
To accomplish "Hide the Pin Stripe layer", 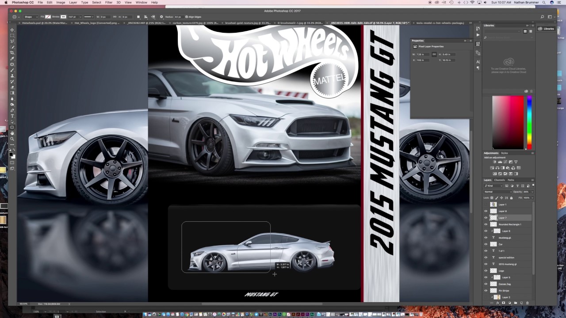I will 486,291.
